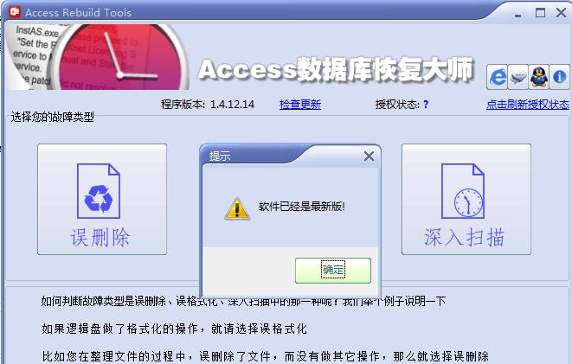
Task: Click the 软件已经是最新版 message text
Action: (x=302, y=207)
